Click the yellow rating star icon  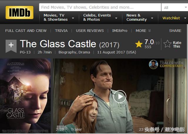(139, 44)
